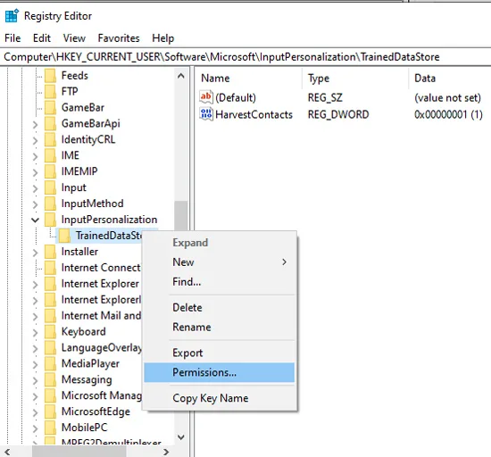Click the Installer folder icon
The height and width of the screenshot is (457, 491).
click(x=50, y=252)
